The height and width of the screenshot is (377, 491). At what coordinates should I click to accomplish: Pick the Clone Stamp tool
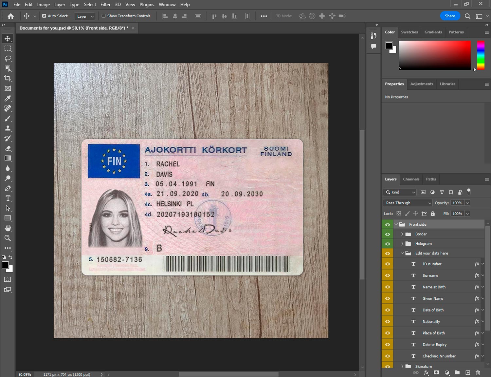(8, 128)
